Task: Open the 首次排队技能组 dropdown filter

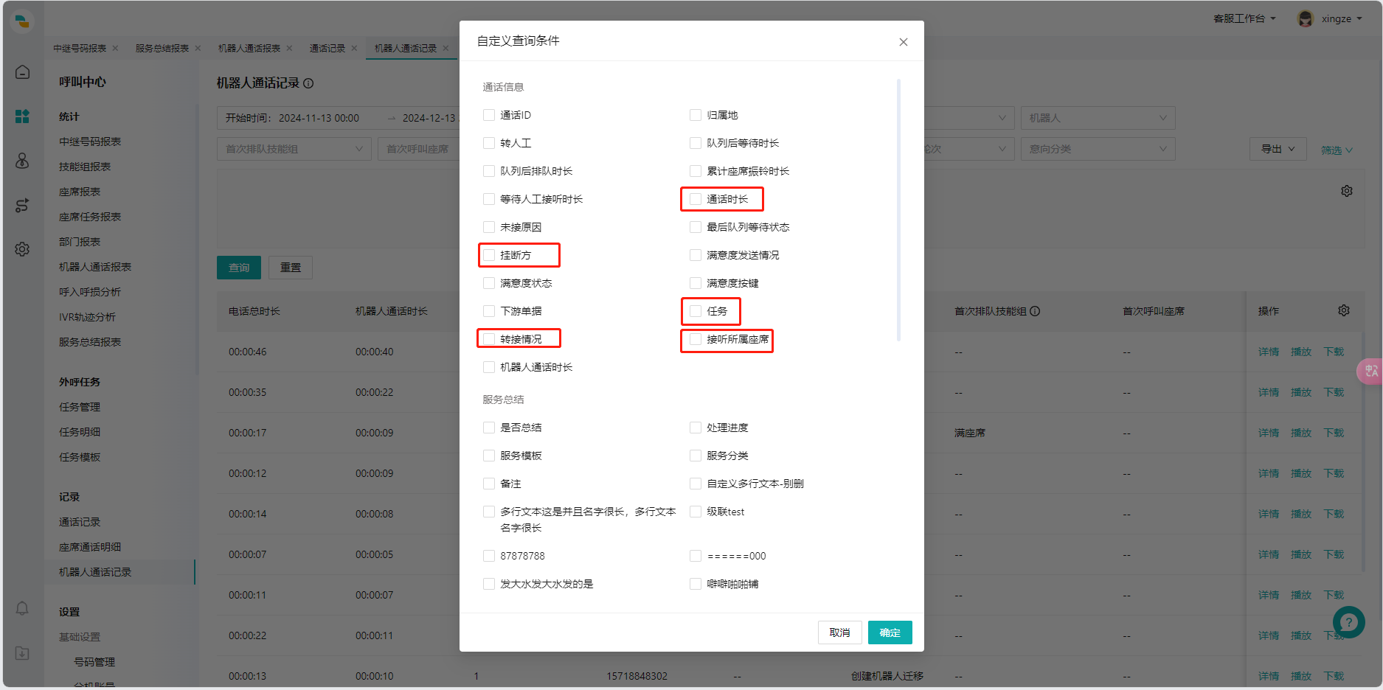Action: point(294,149)
